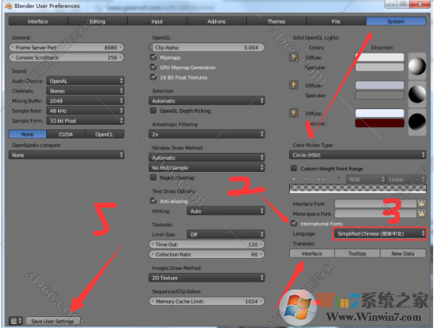Open Window Draw Method Automatic dropdown
434x328 pixels.
[207, 158]
